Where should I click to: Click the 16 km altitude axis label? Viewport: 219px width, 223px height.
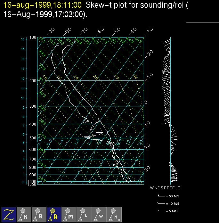click(23, 39)
